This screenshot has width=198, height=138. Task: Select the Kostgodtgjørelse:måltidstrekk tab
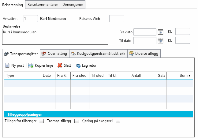(x=98, y=54)
